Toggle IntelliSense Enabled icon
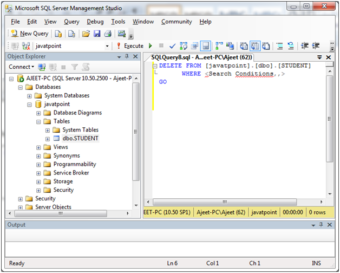This screenshot has width=340, height=273. pyautogui.click(x=205, y=46)
